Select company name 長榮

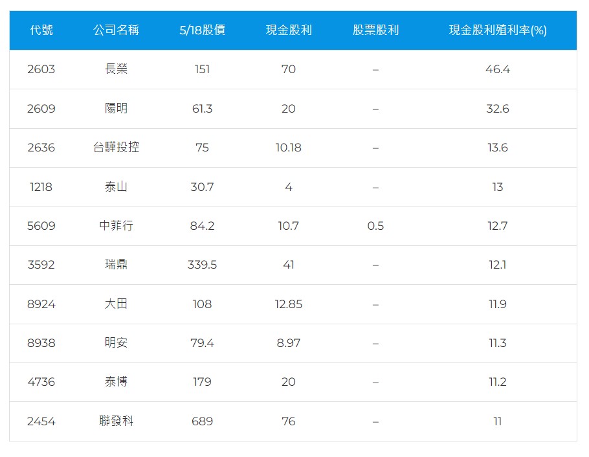point(116,69)
